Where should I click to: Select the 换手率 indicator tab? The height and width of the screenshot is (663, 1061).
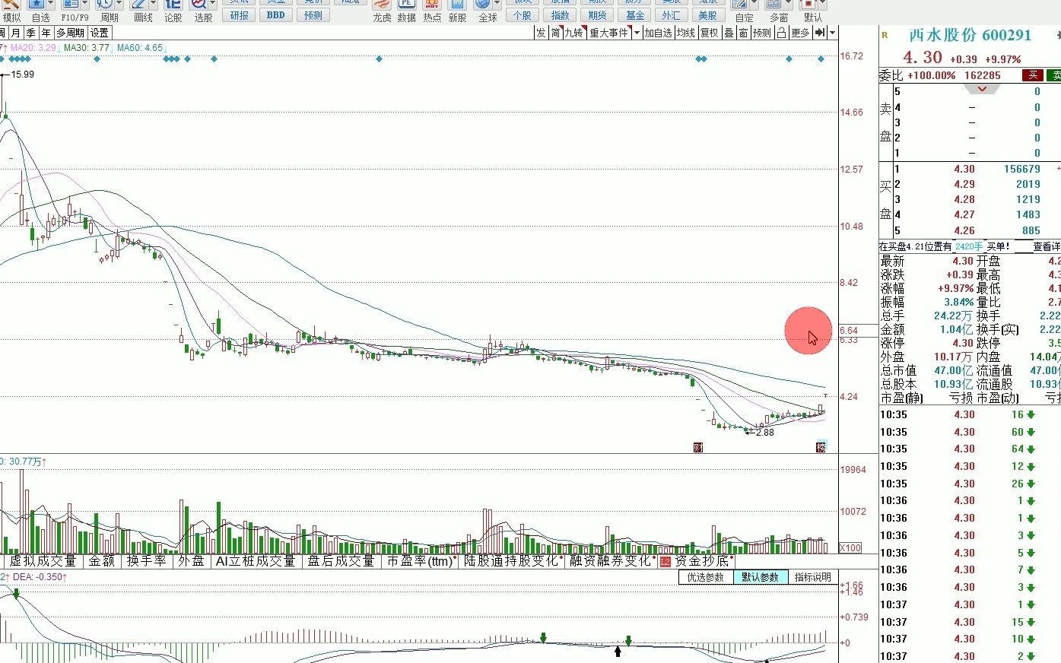(146, 561)
